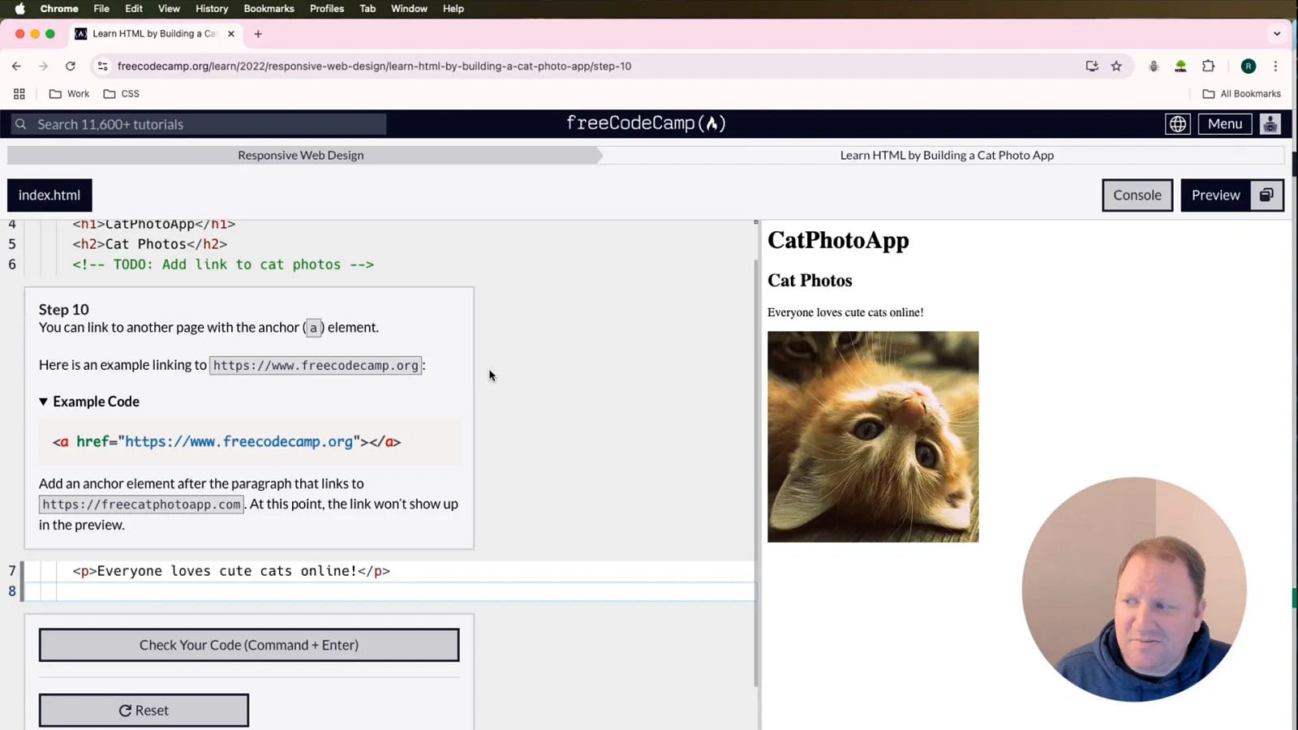Viewport: 1298px width, 730px height.
Task: Open the Help menu
Action: point(453,9)
